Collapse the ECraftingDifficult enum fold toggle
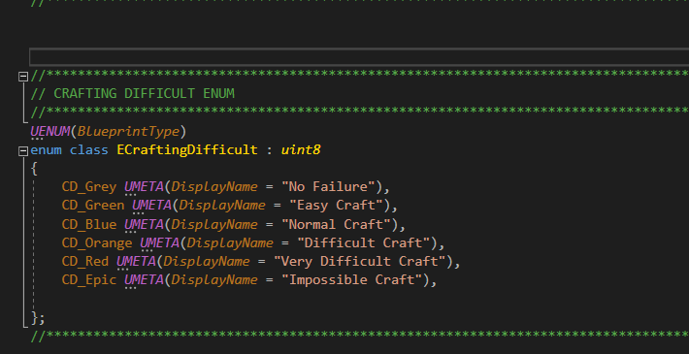The image size is (689, 354). coord(23,151)
